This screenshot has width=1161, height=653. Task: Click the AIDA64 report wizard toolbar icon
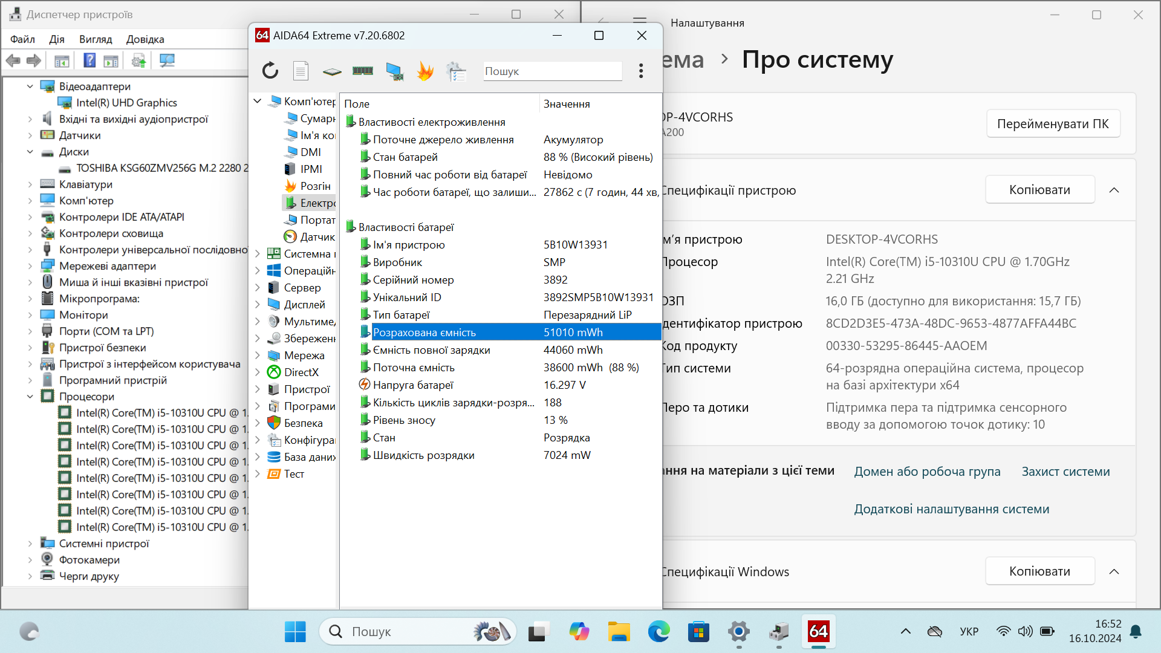point(456,71)
